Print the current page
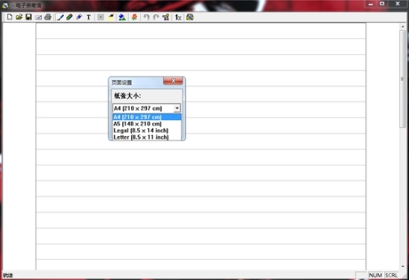This screenshot has height=280, width=409. 48,17
